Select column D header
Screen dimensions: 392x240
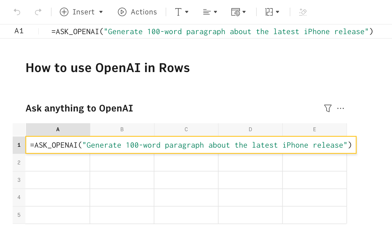tap(250, 129)
